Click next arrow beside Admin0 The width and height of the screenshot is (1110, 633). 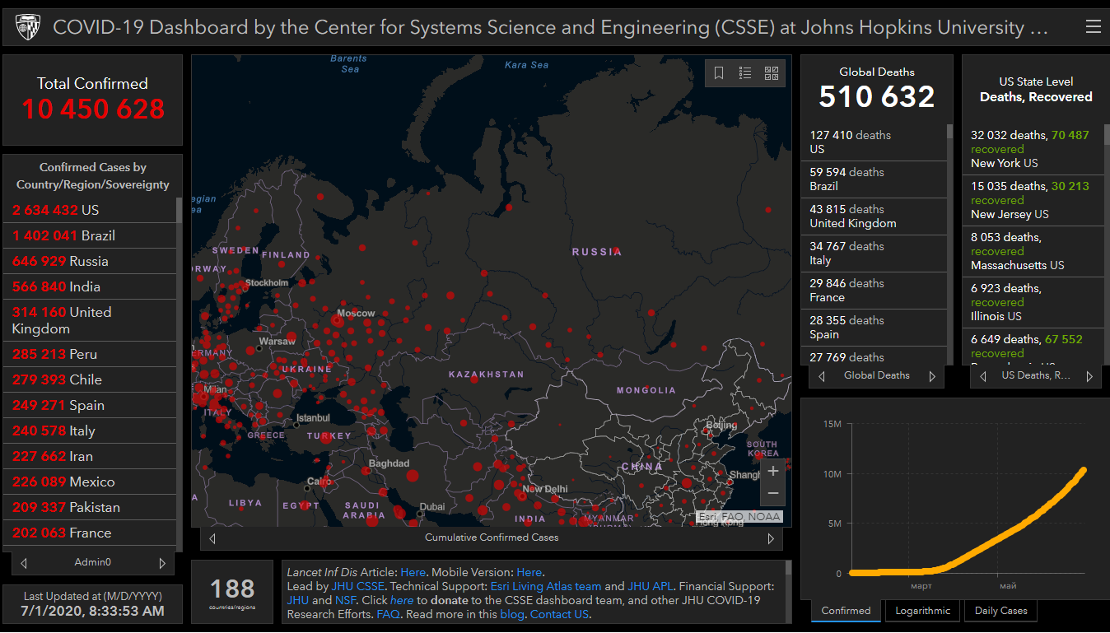[162, 563]
